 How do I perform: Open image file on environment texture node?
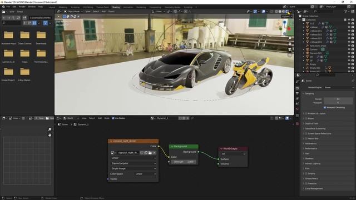coord(150,153)
